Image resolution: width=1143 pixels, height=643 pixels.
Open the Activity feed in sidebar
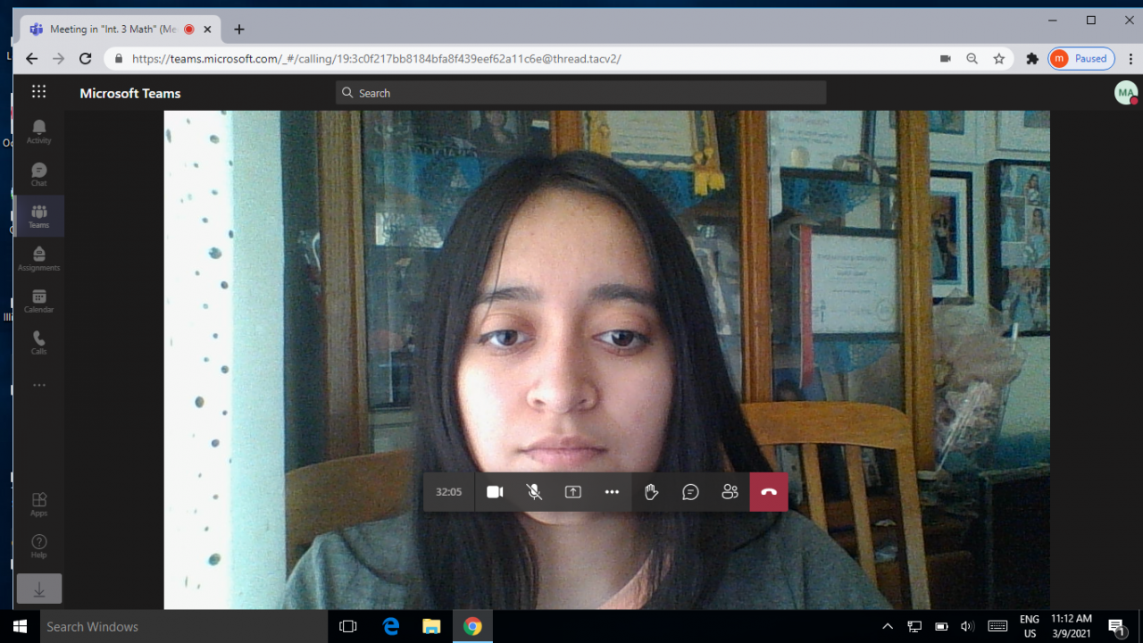(x=38, y=131)
